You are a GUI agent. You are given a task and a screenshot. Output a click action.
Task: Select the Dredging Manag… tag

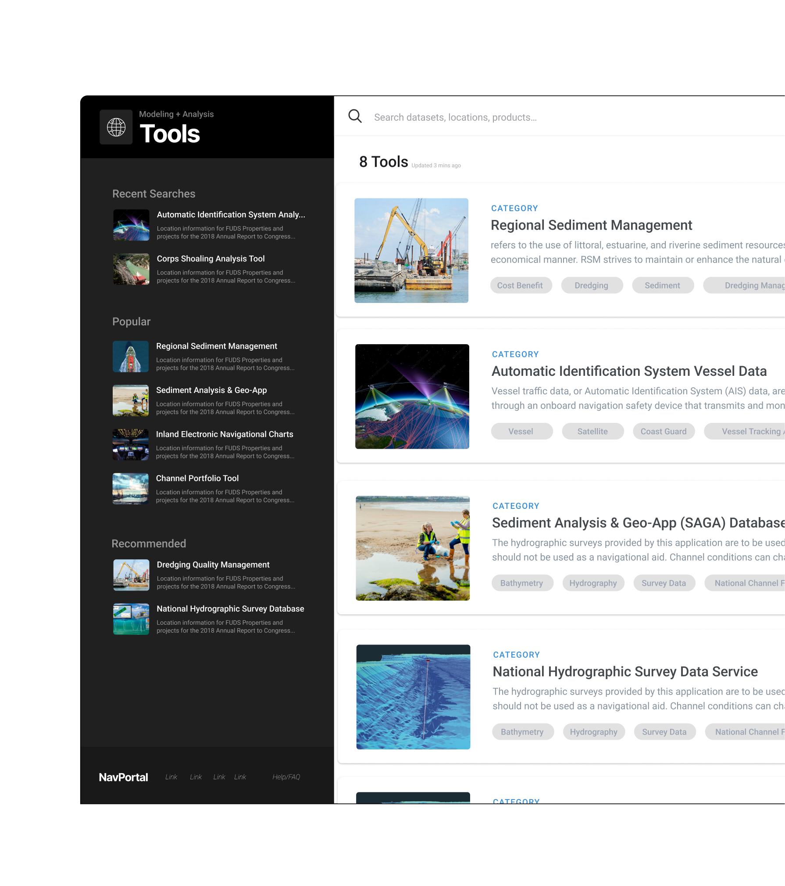point(744,285)
